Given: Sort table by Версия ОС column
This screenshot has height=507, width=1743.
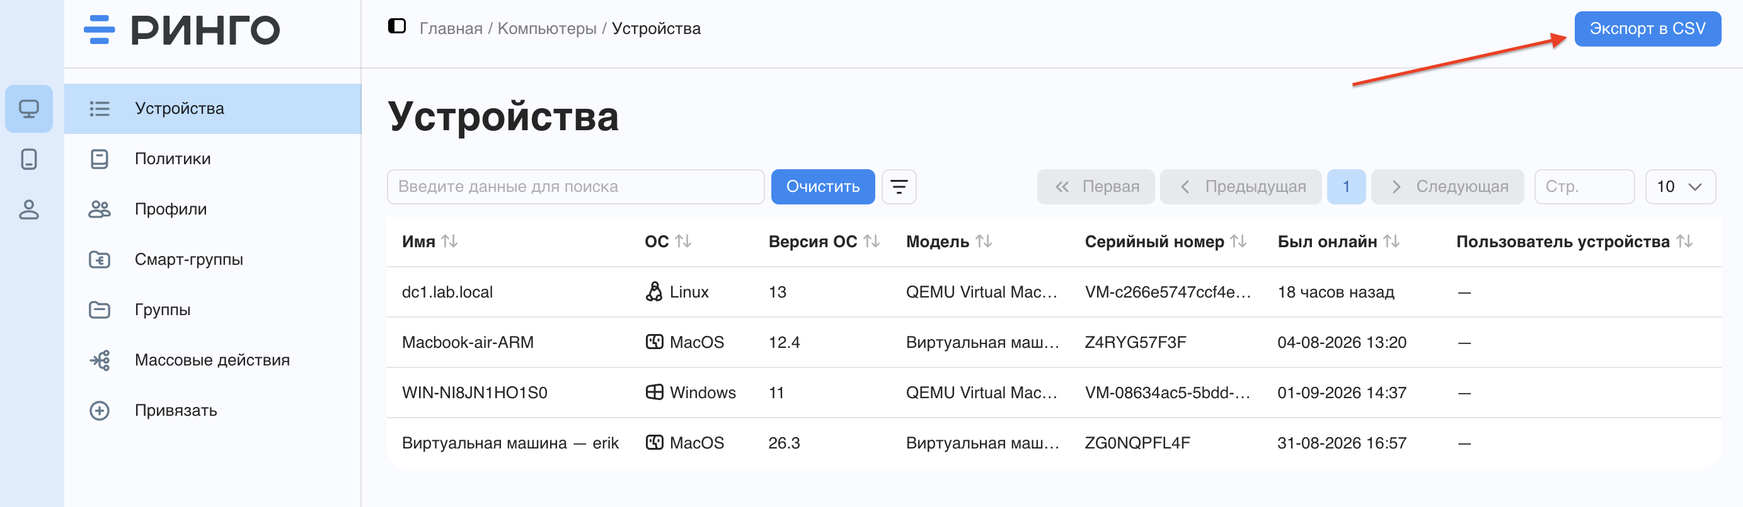Looking at the screenshot, I should (x=871, y=241).
